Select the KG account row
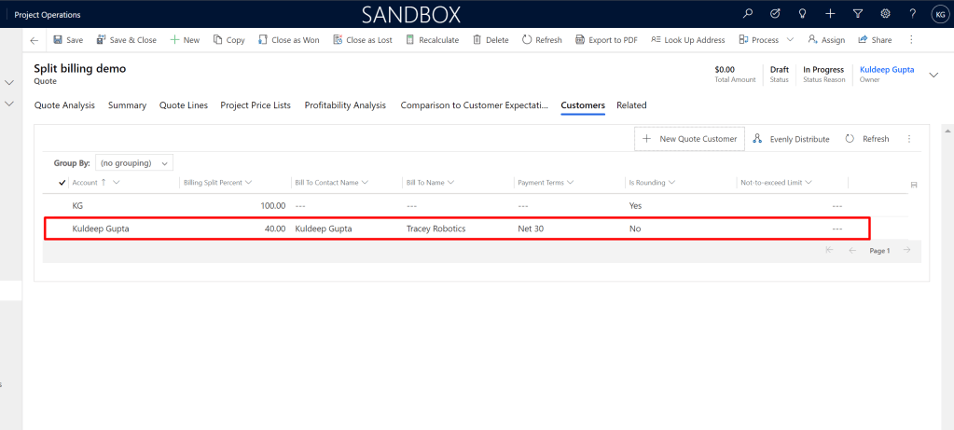The height and width of the screenshot is (430, 954). (78, 205)
